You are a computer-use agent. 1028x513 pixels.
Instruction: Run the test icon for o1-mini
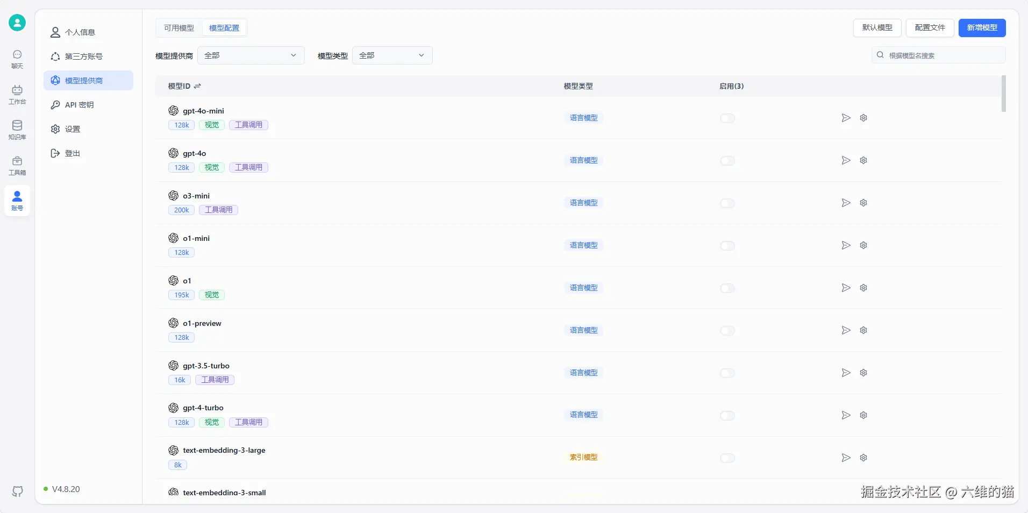tap(846, 245)
